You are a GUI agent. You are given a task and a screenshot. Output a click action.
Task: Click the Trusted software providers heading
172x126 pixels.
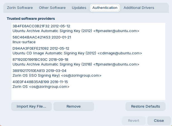point(31,19)
